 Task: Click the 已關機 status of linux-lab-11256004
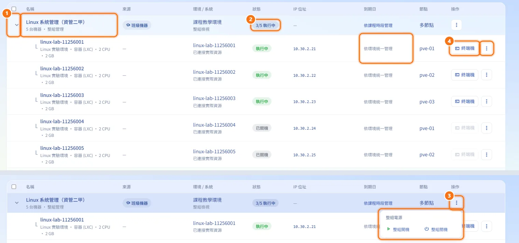tap(262, 128)
